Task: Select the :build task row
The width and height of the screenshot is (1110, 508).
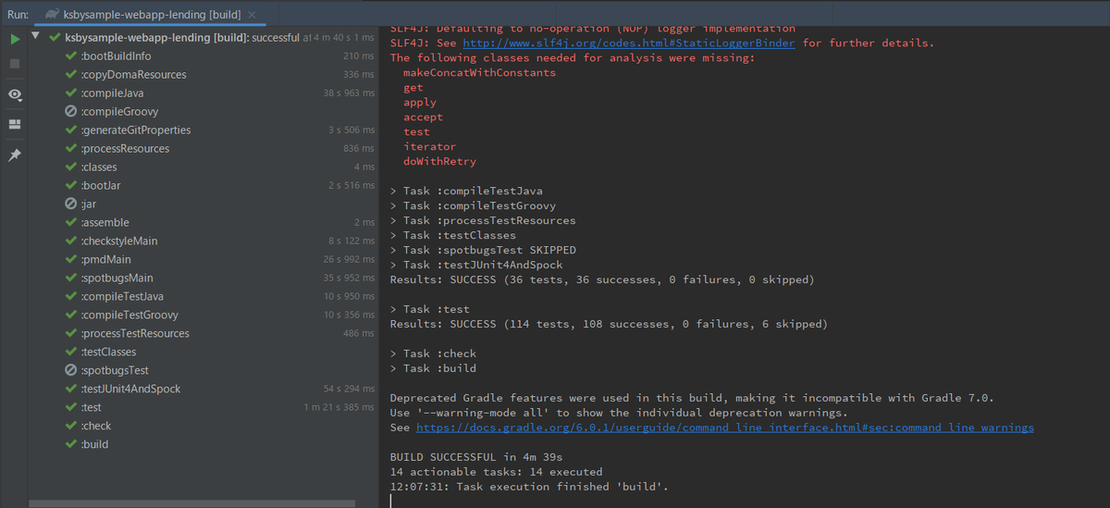Action: (x=203, y=444)
